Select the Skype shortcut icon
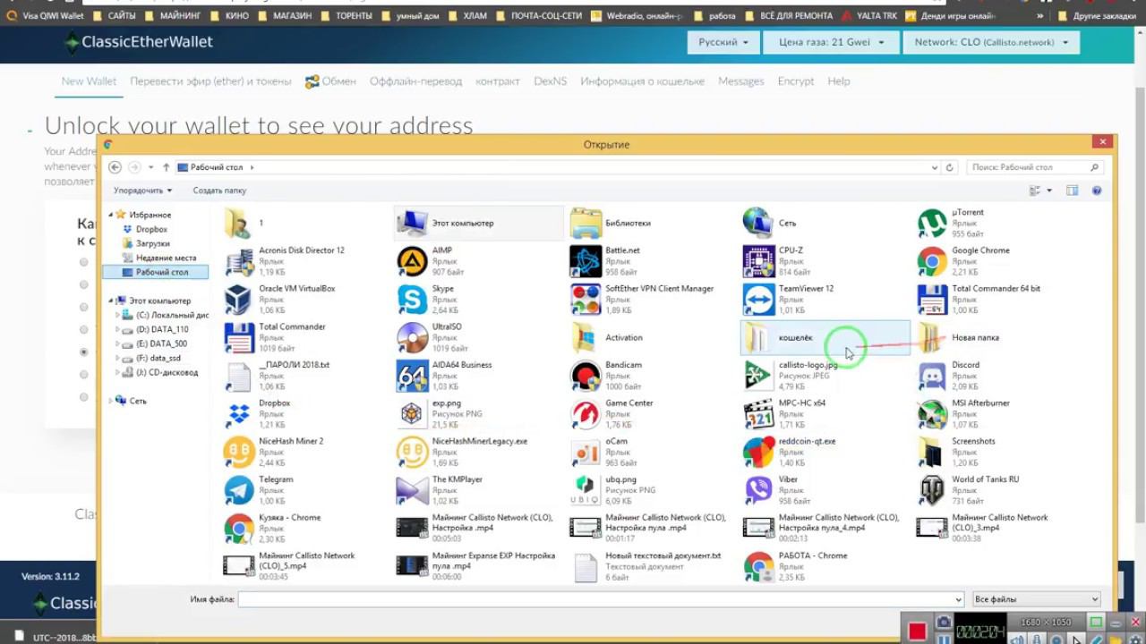The width and height of the screenshot is (1146, 644). 412,300
